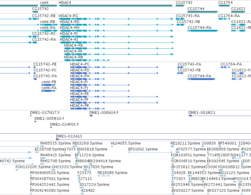The width and height of the screenshot is (251, 195).
Task: Select protein CG15742-PB
Action: 45,64
